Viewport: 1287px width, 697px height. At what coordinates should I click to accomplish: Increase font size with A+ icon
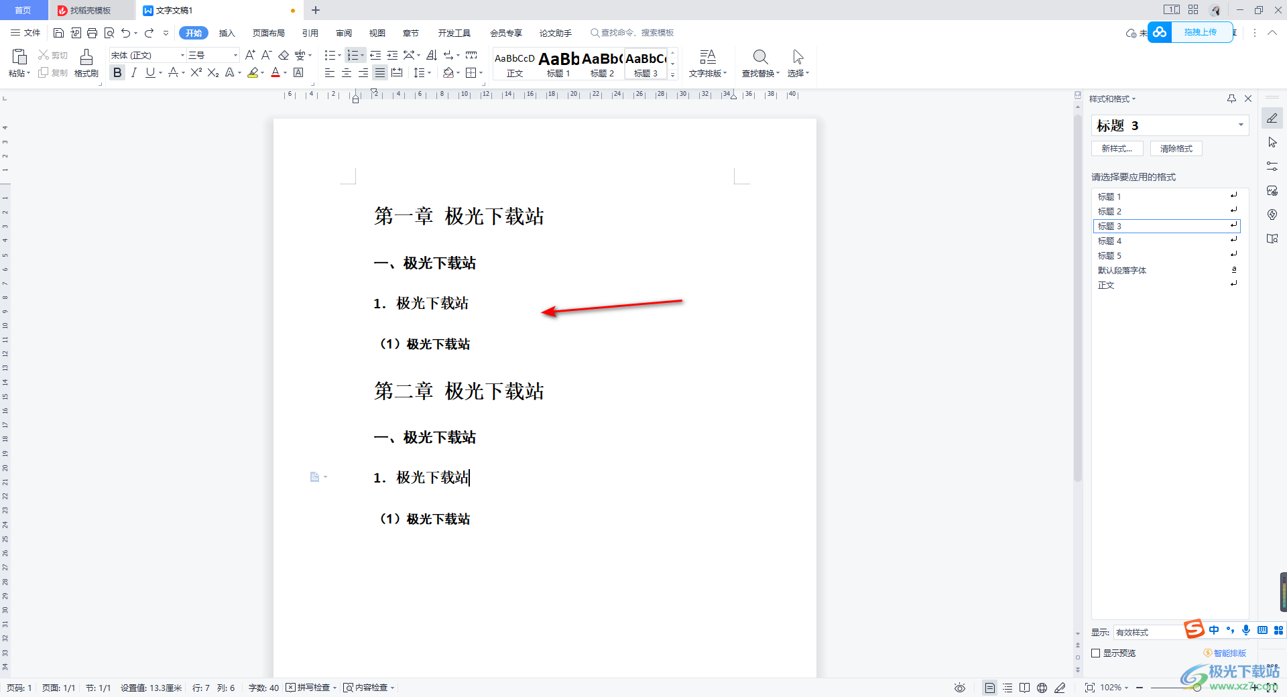(x=250, y=55)
